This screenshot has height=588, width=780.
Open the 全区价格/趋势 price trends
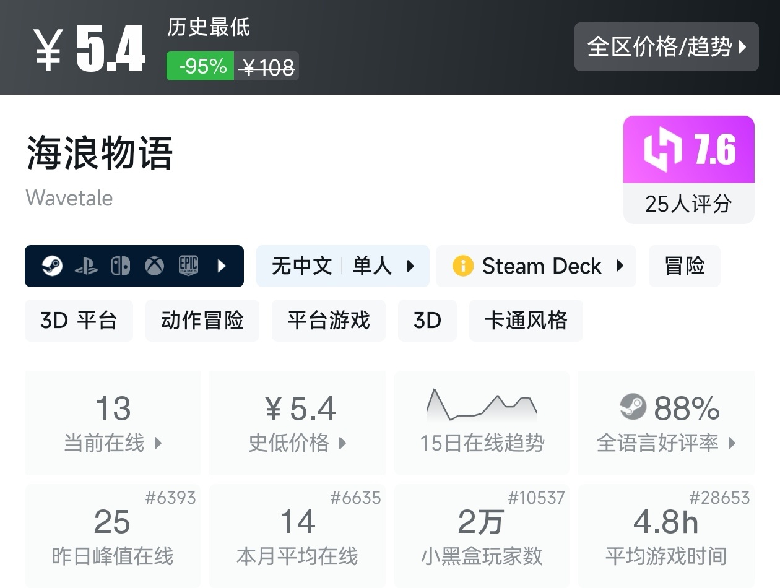tap(666, 47)
